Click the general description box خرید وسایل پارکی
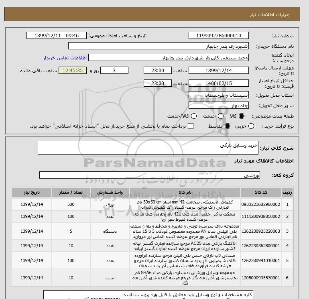309x299 pixels. tap(148, 148)
